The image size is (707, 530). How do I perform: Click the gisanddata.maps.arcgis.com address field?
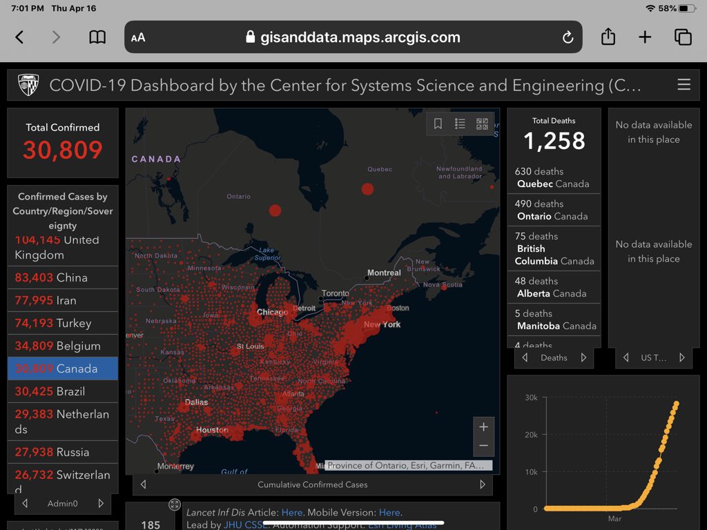point(353,37)
